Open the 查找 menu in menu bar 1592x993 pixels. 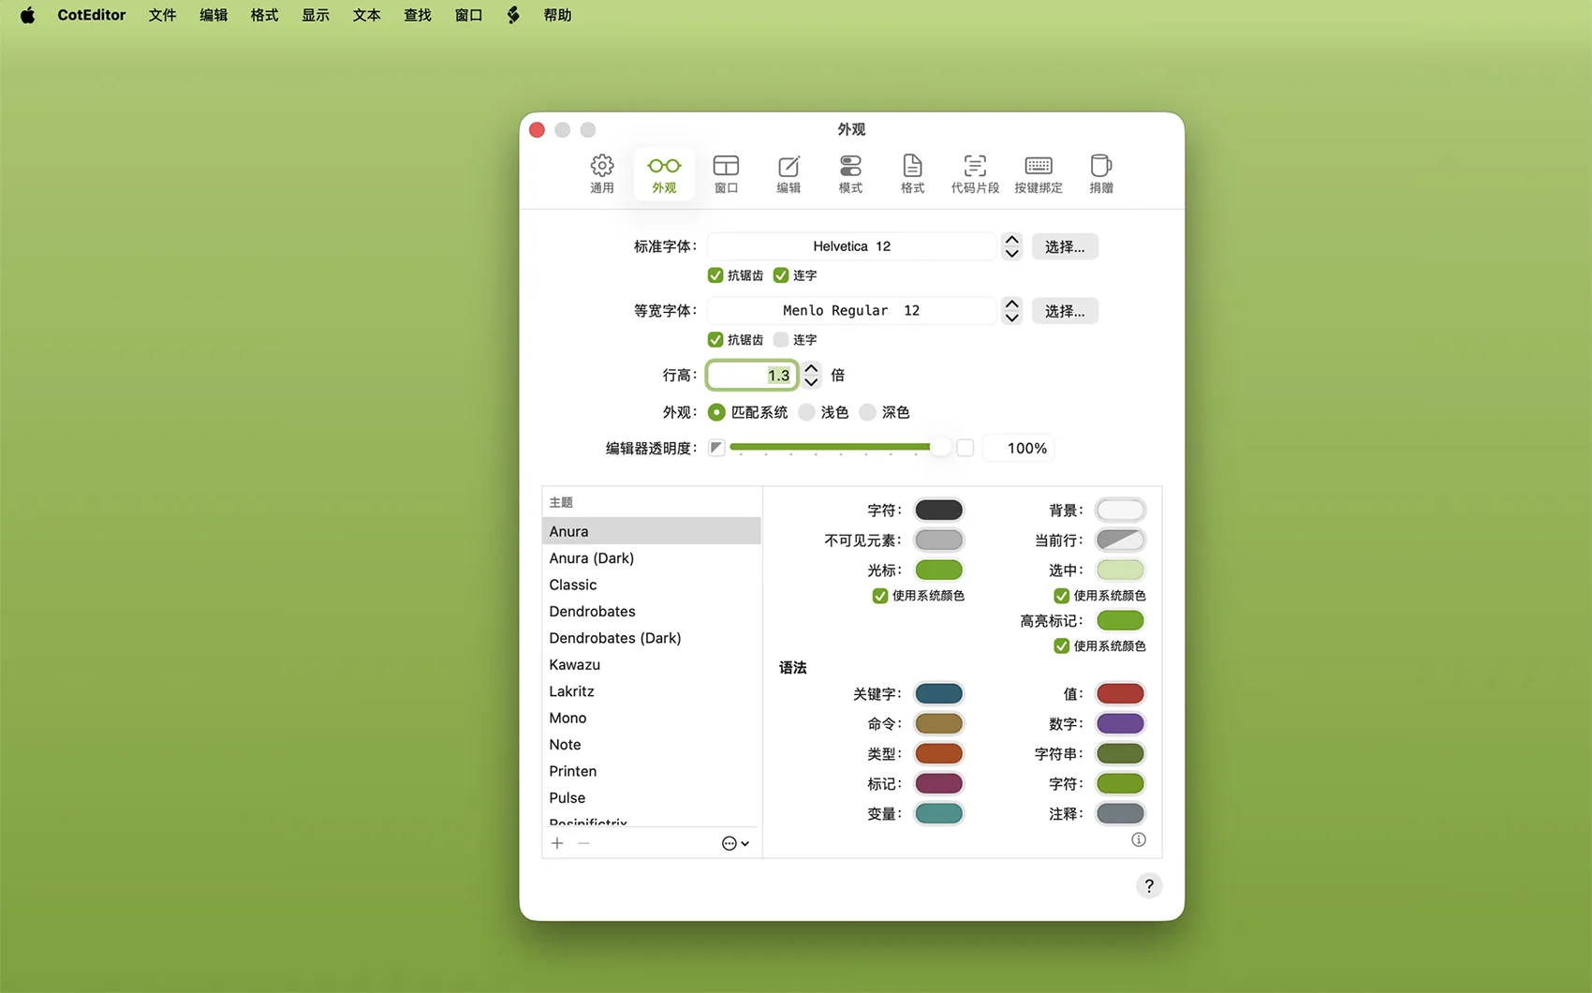[x=417, y=15]
